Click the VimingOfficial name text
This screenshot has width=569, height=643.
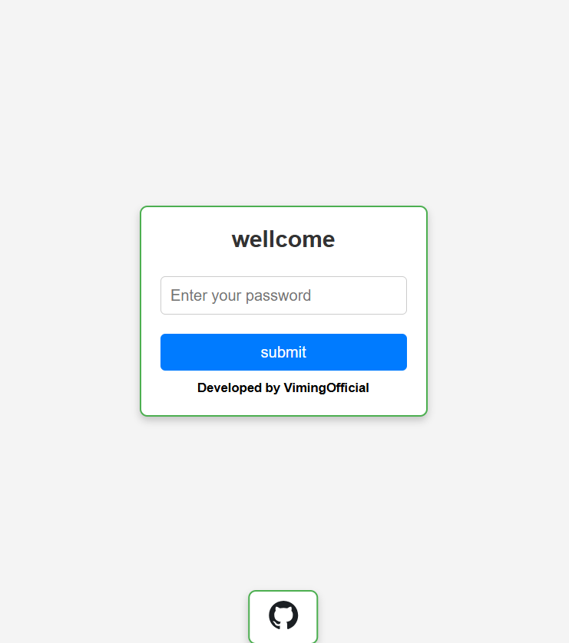coord(326,387)
